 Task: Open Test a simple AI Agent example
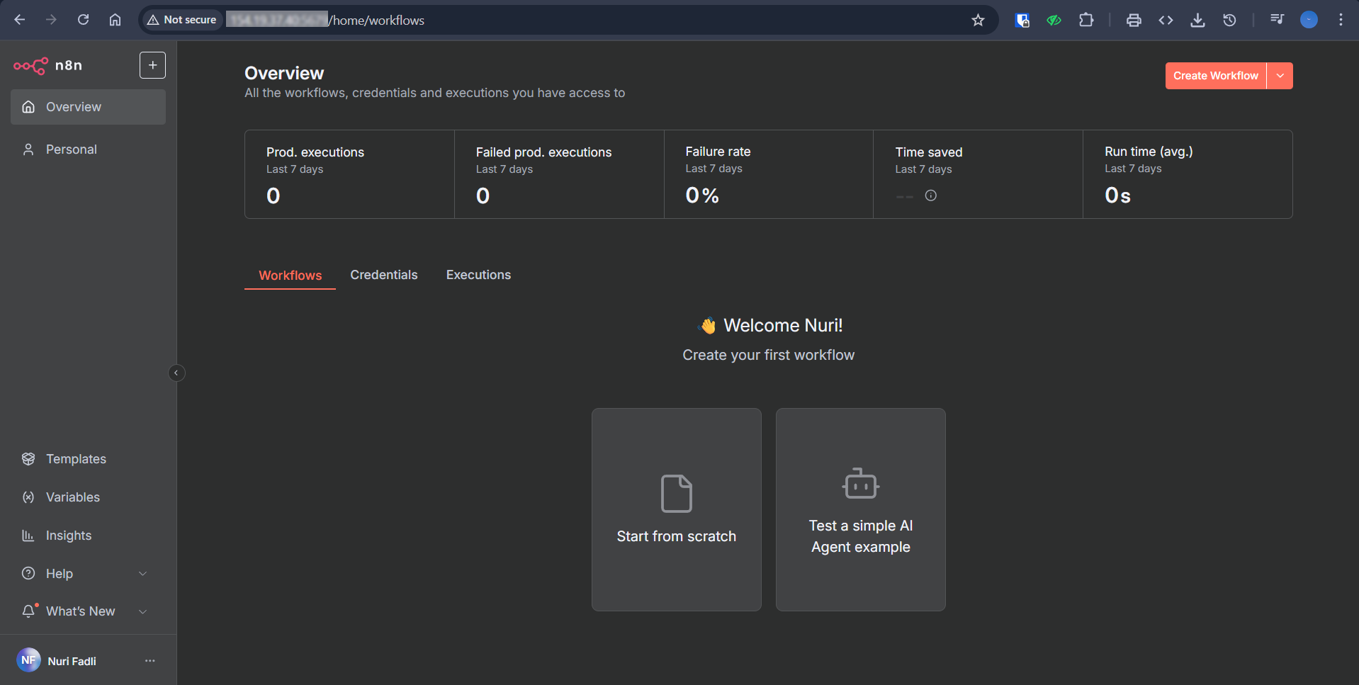tap(860, 509)
